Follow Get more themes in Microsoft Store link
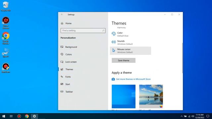 pyautogui.click(x=133, y=79)
